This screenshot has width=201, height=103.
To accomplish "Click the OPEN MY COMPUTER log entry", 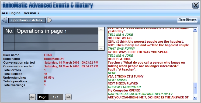I will [x=124, y=87].
